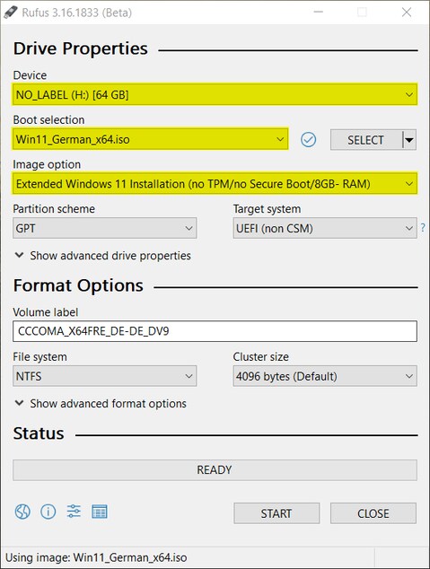Open the Partition scheme GPT dropdown

point(105,228)
